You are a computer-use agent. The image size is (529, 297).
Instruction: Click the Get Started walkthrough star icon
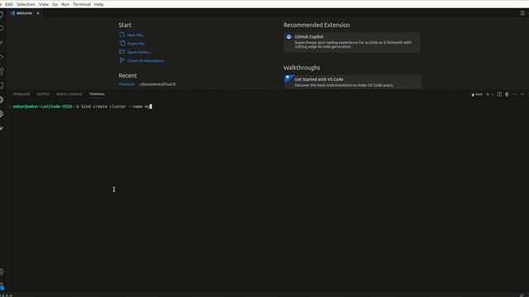coord(289,79)
